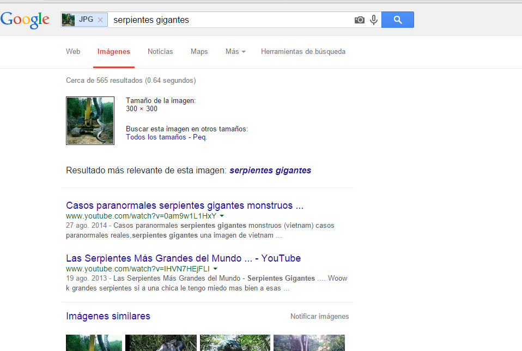Click the bold 'serpientes gigantes' best guess link
This screenshot has width=522, height=351.
coord(270,171)
